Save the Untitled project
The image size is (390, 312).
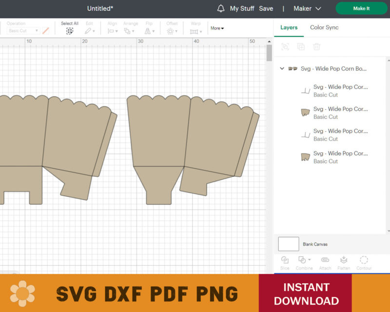pos(266,8)
